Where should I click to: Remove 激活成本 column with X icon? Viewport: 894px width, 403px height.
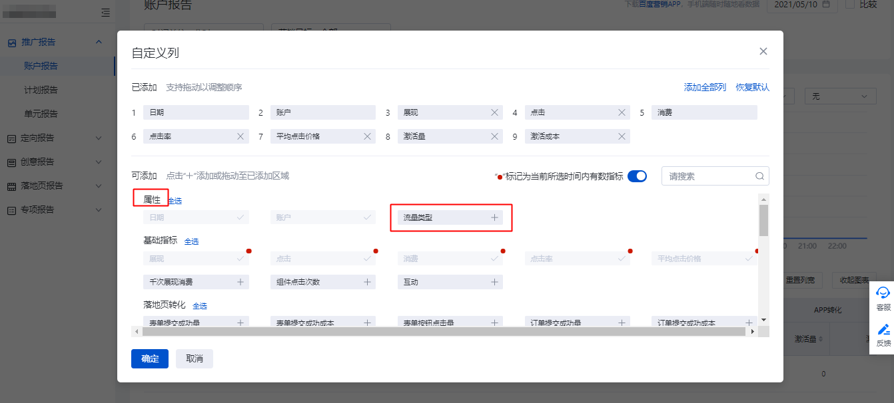(x=622, y=136)
